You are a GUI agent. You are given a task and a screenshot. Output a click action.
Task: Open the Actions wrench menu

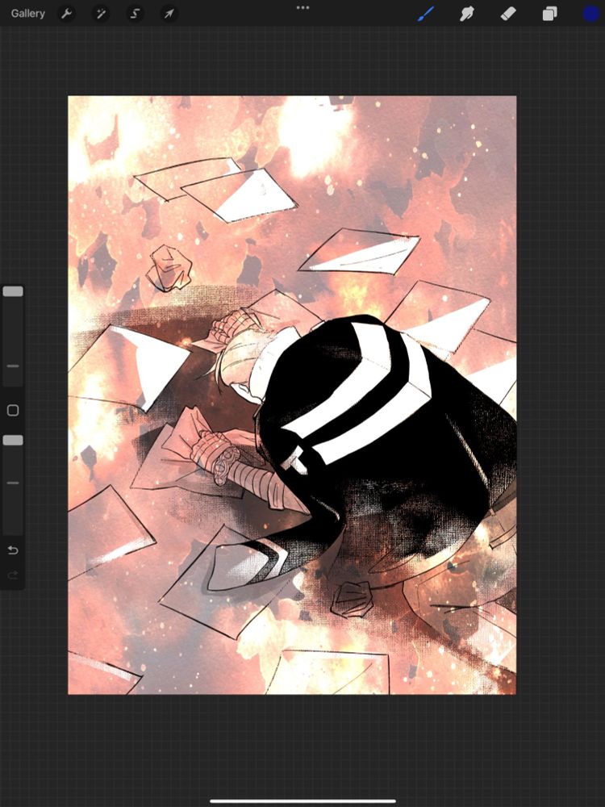[66, 14]
